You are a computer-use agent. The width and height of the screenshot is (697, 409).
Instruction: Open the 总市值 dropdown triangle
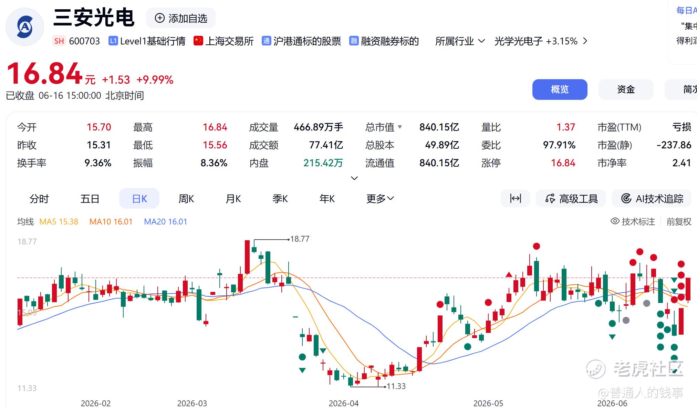point(400,127)
